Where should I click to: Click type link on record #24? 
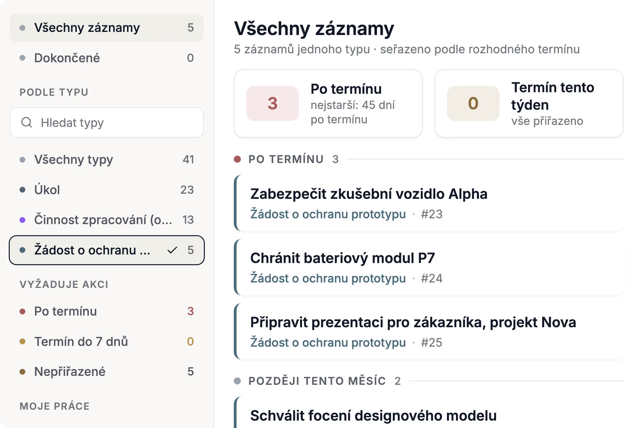point(328,278)
